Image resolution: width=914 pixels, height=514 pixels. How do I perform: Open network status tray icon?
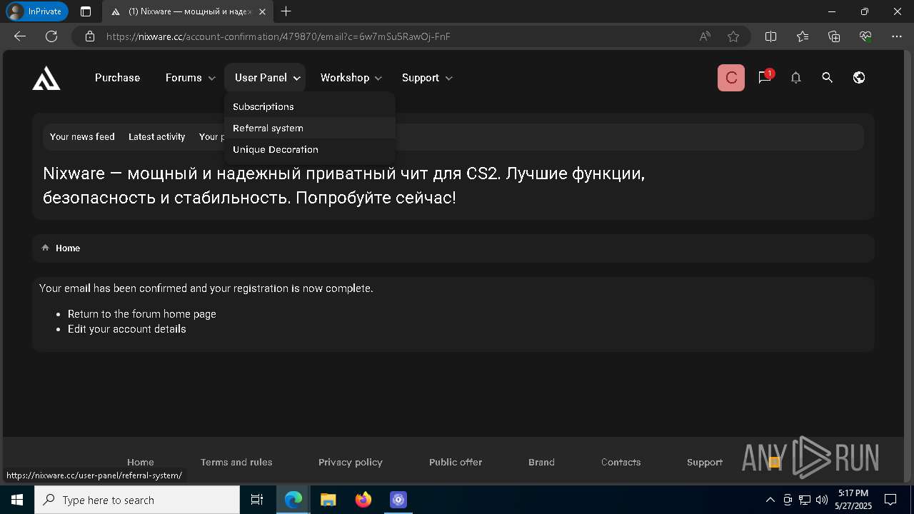click(x=805, y=500)
